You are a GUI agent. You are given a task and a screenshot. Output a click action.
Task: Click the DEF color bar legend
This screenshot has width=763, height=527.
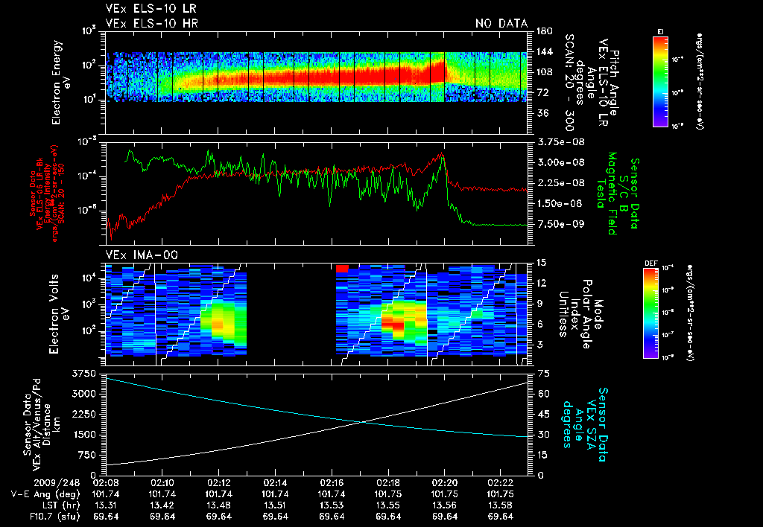(651, 313)
